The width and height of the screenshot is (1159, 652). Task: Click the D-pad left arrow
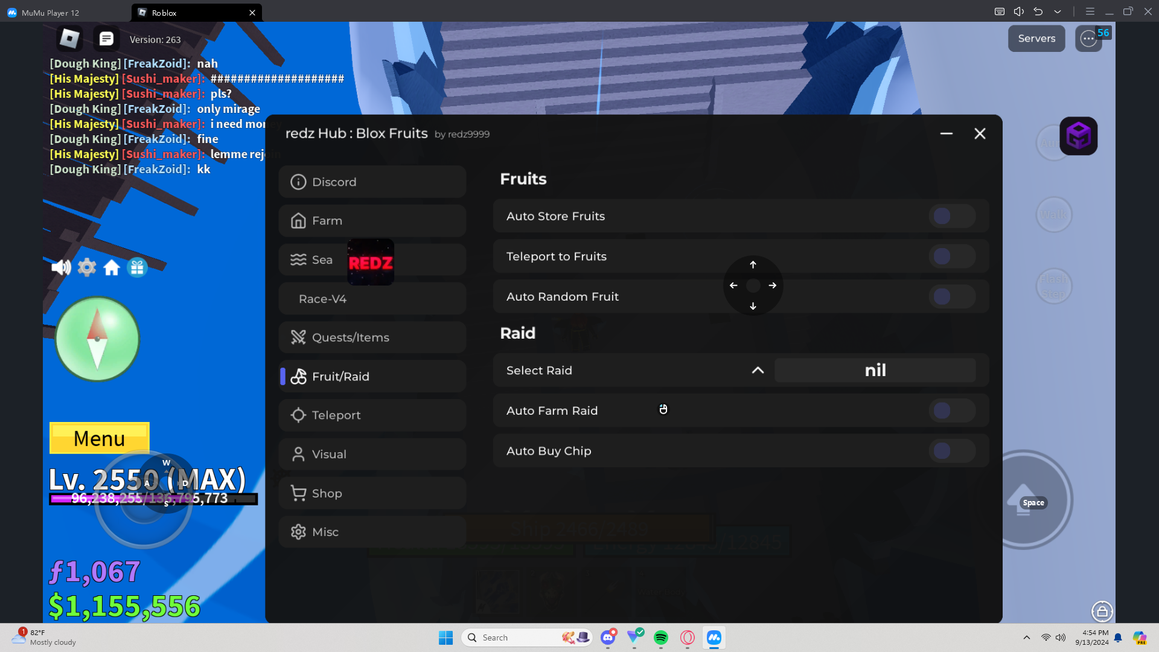pos(733,286)
